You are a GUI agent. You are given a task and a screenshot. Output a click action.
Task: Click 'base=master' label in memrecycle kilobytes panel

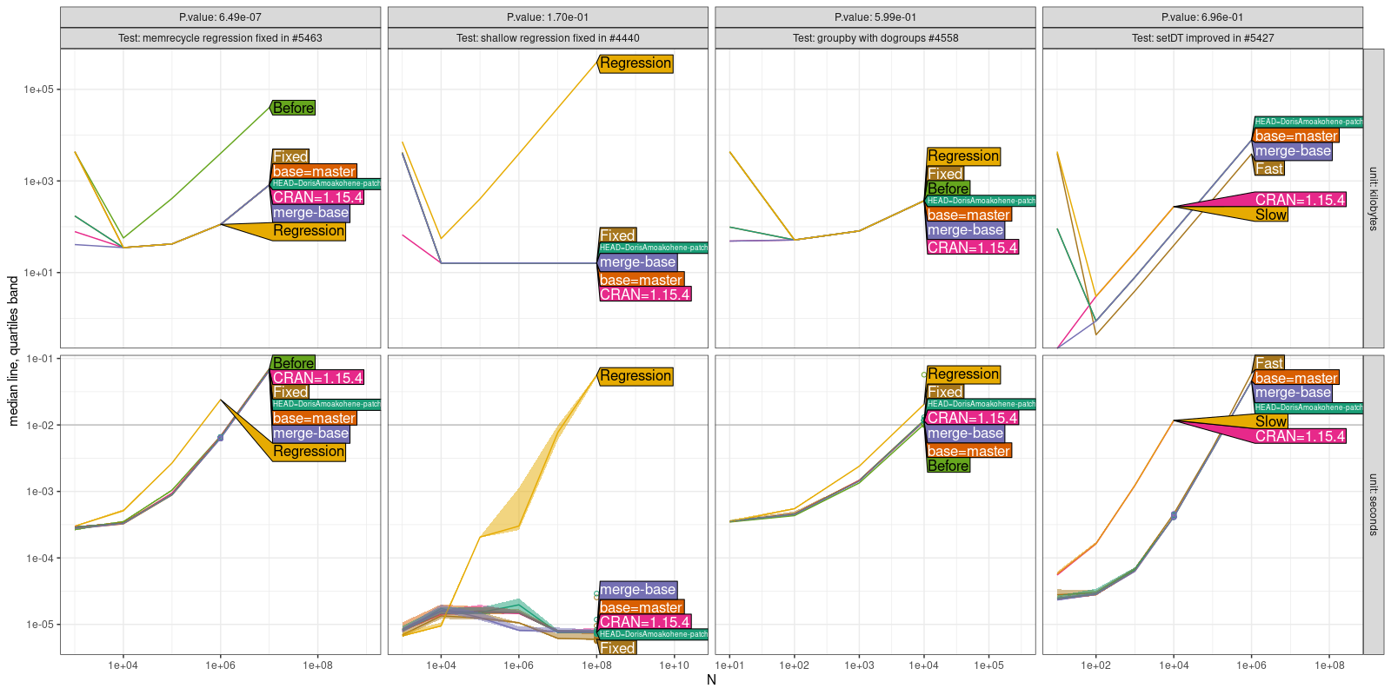[x=314, y=171]
